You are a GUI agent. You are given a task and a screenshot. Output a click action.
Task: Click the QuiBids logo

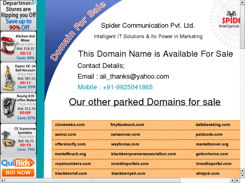[18, 163]
